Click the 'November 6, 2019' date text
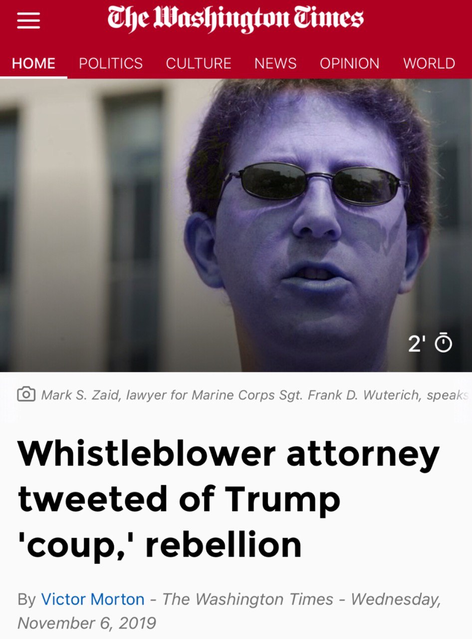 click(x=87, y=623)
